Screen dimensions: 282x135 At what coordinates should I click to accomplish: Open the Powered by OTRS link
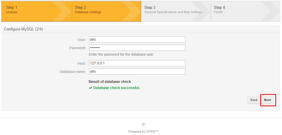[x=143, y=131]
